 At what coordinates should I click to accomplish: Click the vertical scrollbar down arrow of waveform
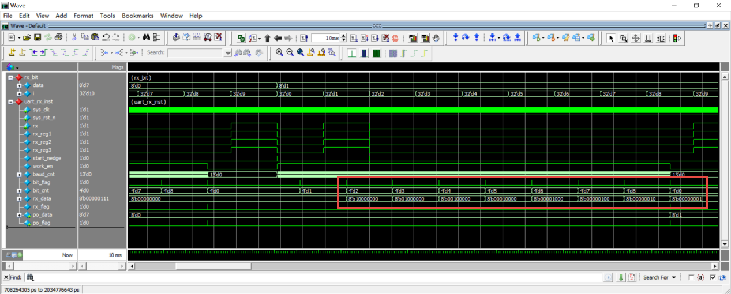(725, 244)
